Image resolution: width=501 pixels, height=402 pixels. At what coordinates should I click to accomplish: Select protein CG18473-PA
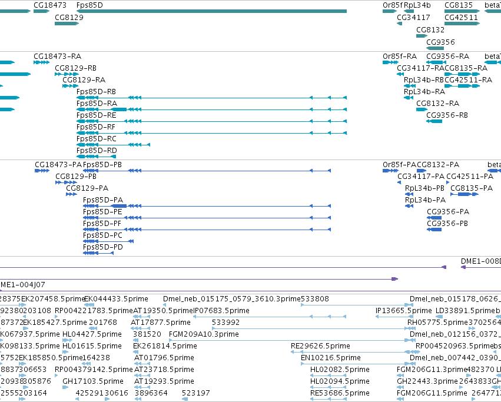coord(58,165)
